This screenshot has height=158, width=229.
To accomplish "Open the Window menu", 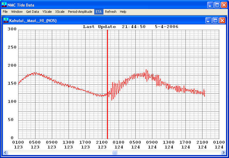I will [17, 12].
